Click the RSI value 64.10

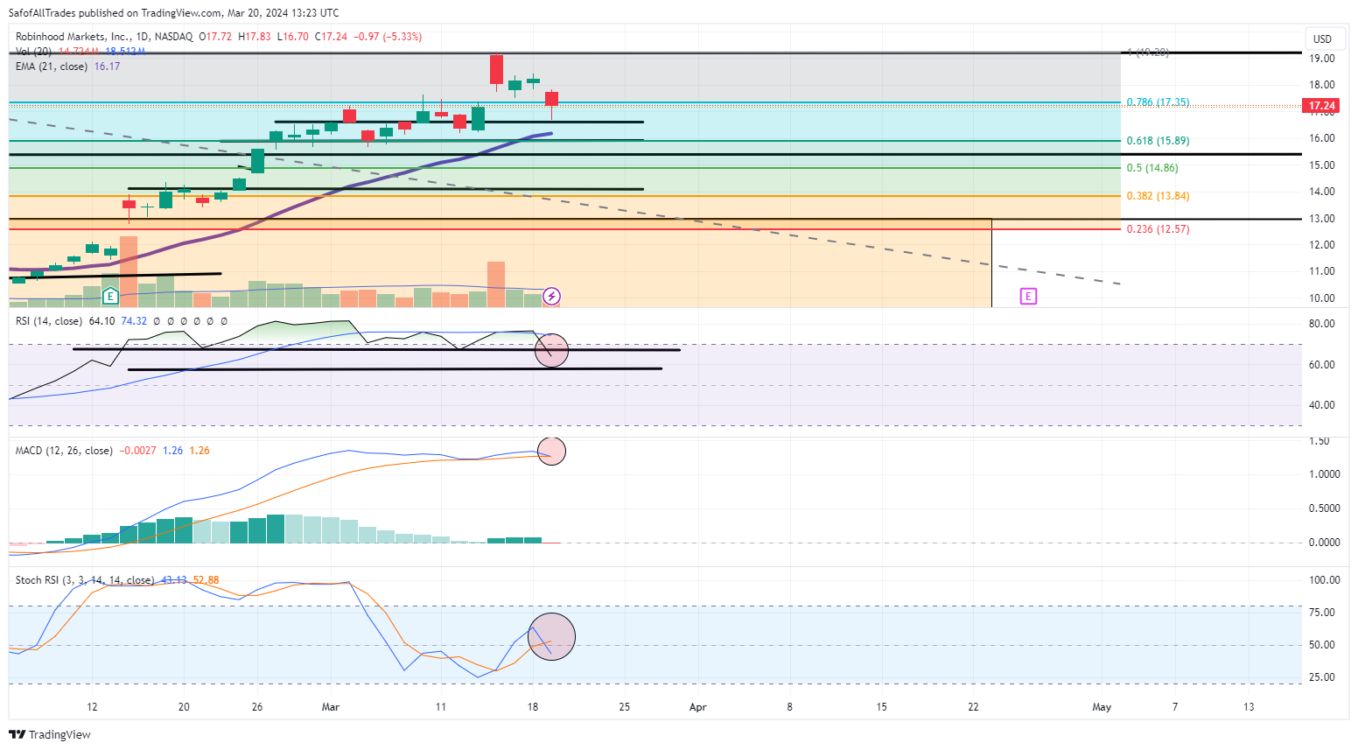coord(101,321)
